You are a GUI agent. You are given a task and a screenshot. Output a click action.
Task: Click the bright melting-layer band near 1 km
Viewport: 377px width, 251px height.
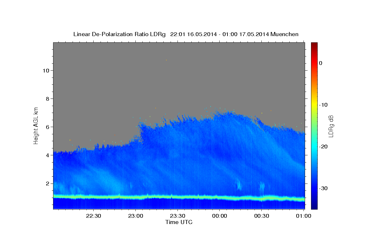pyautogui.click(x=179, y=197)
